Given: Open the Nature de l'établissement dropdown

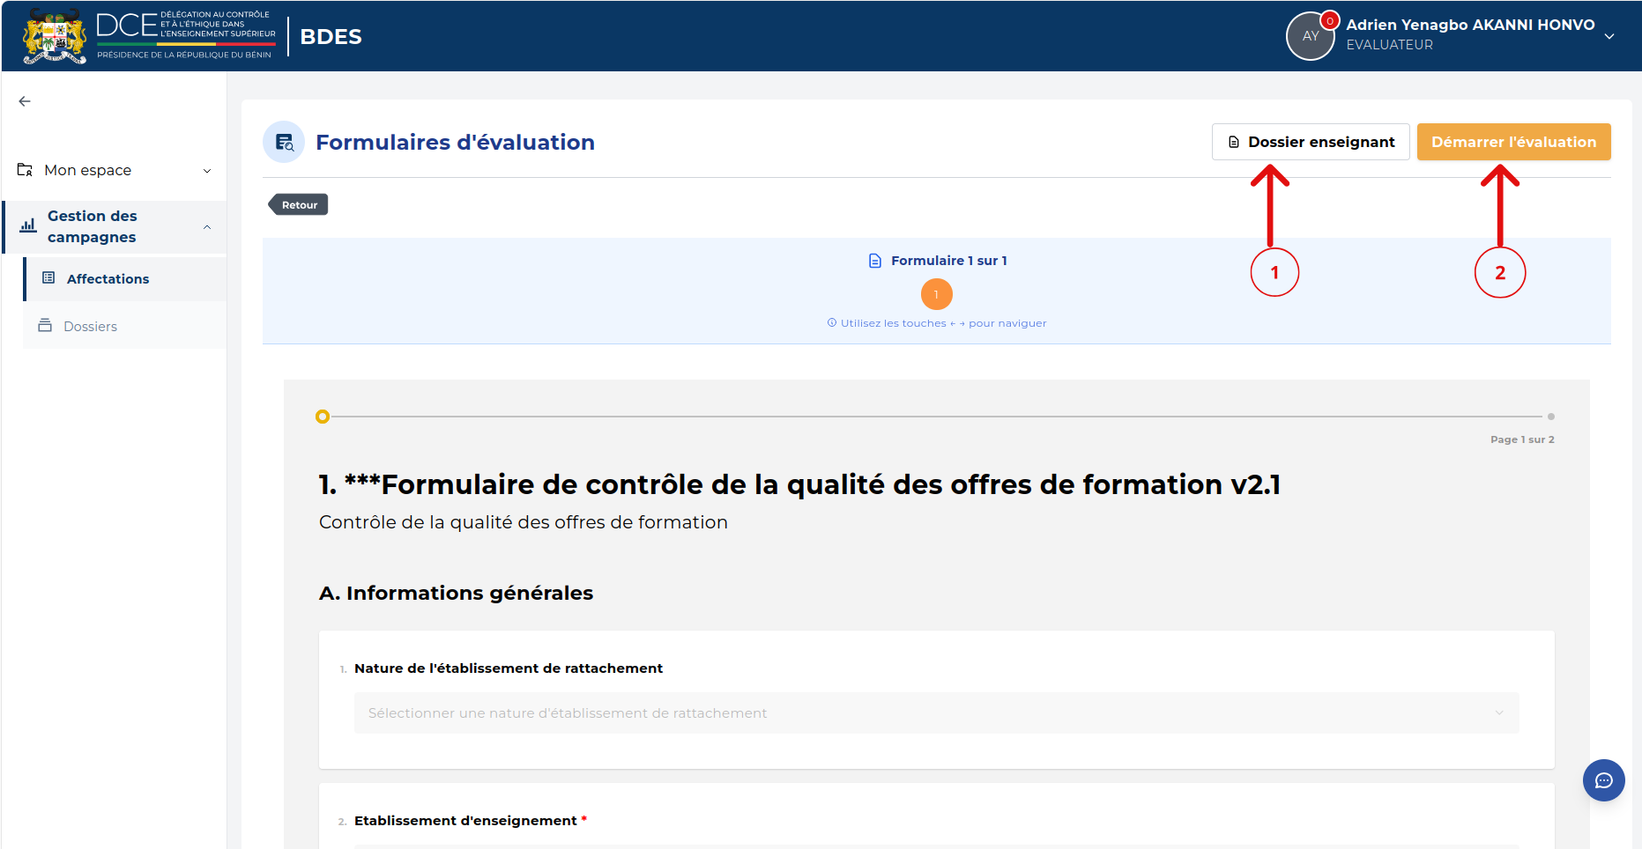Looking at the screenshot, I should 936,712.
